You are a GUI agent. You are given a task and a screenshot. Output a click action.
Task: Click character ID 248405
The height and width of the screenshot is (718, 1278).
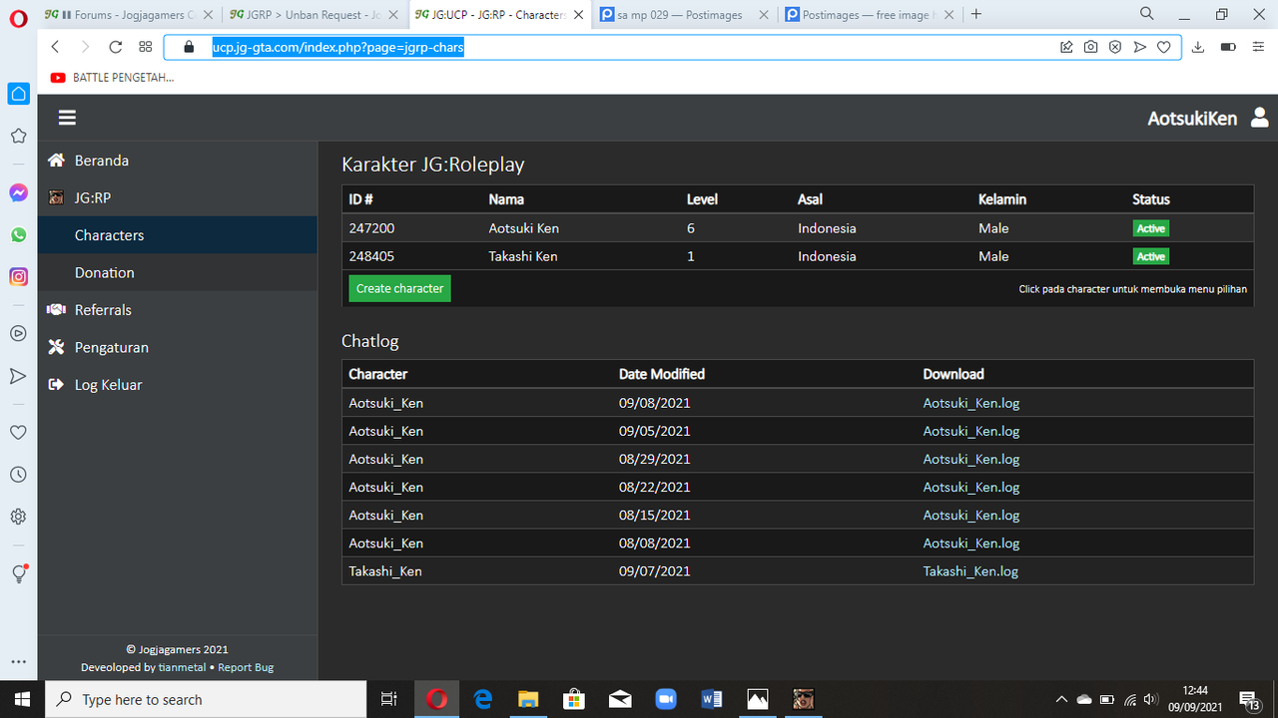(x=371, y=256)
